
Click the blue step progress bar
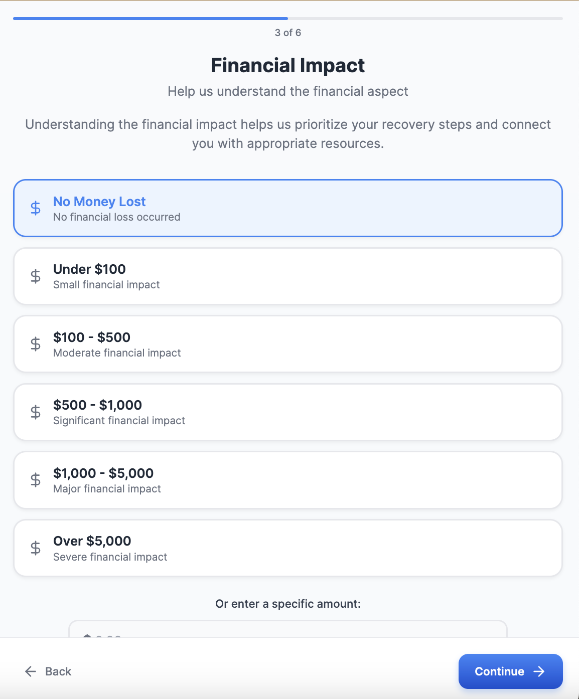tap(151, 19)
